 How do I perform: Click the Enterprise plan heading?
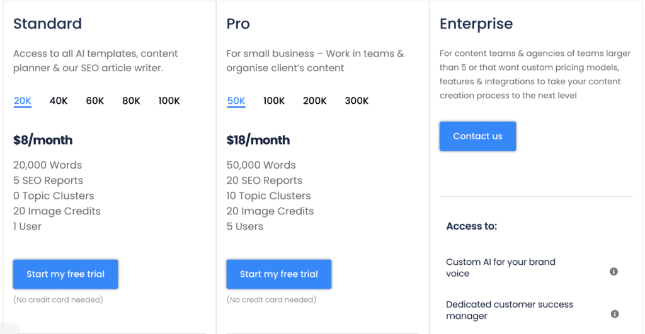point(476,25)
